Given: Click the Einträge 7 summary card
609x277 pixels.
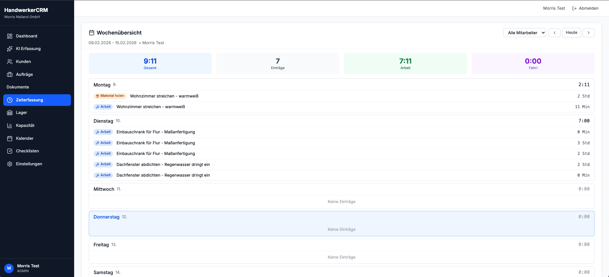Looking at the screenshot, I should point(278,63).
